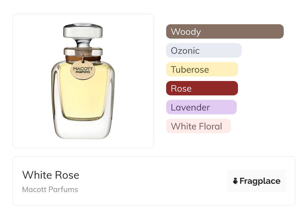The width and height of the screenshot is (308, 218).
Task: Open the Macott Parfums brand link
Action: [x=50, y=189]
